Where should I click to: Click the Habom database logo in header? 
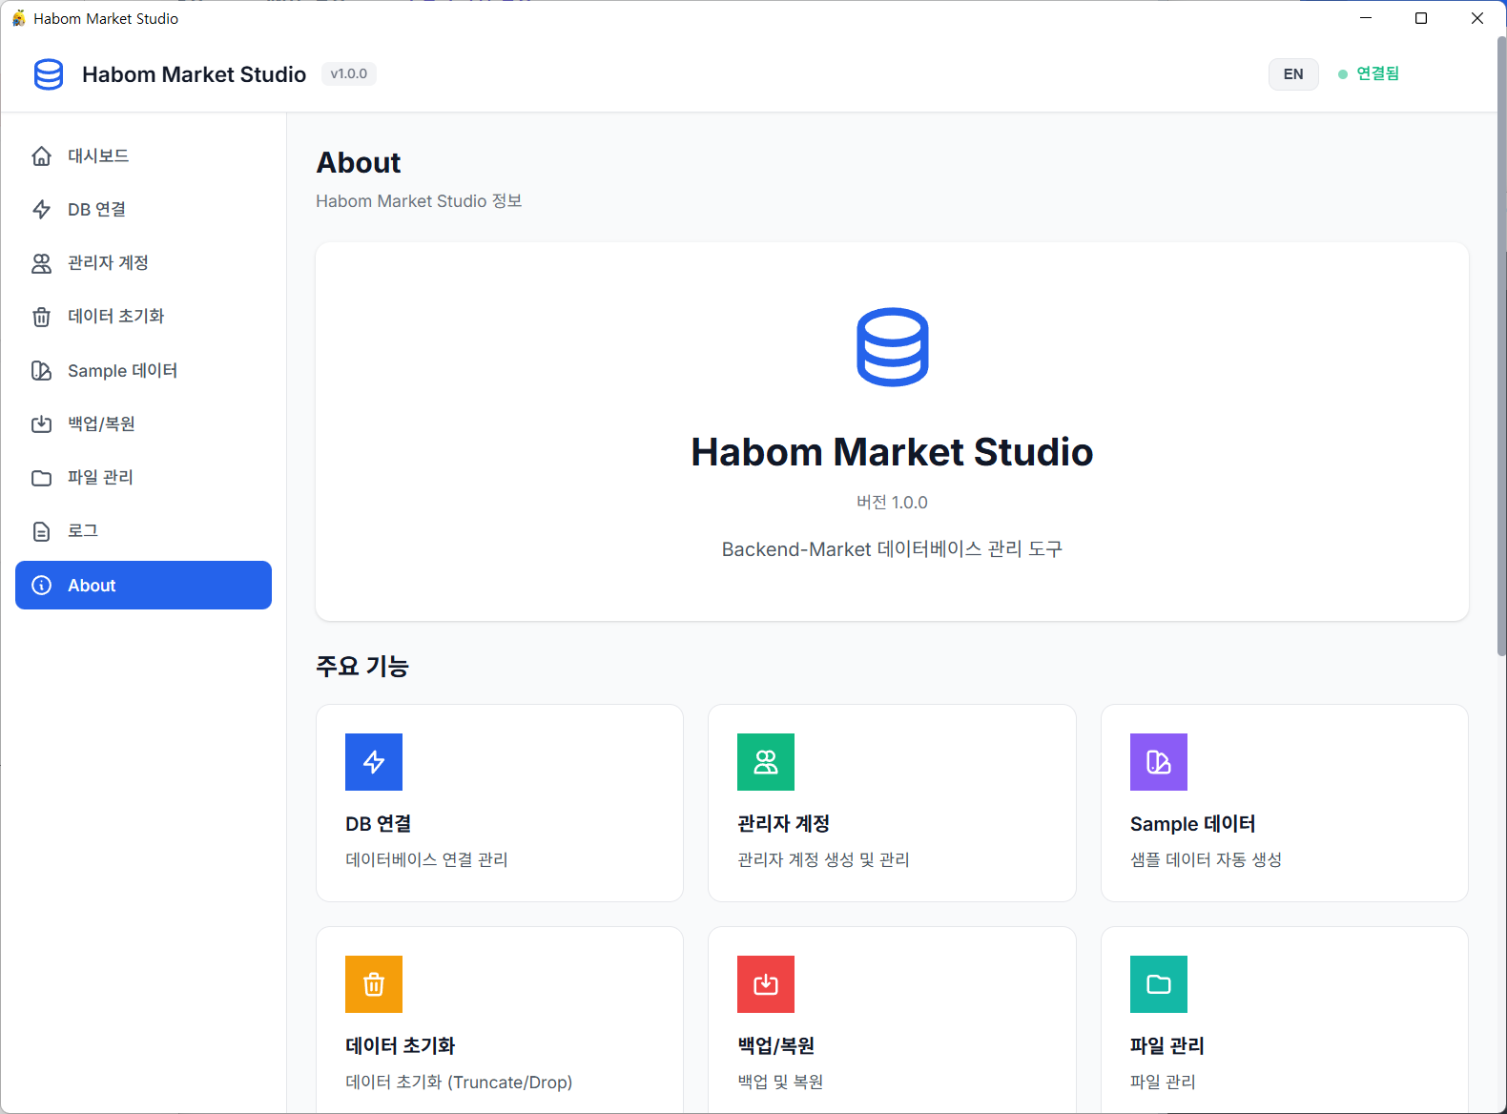(x=49, y=74)
